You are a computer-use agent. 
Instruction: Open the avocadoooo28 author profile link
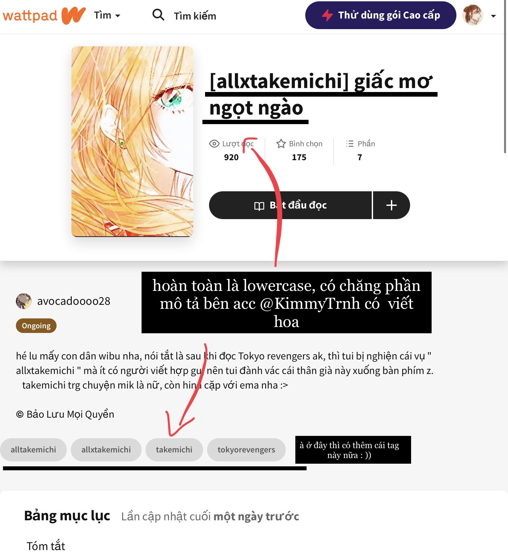[74, 301]
